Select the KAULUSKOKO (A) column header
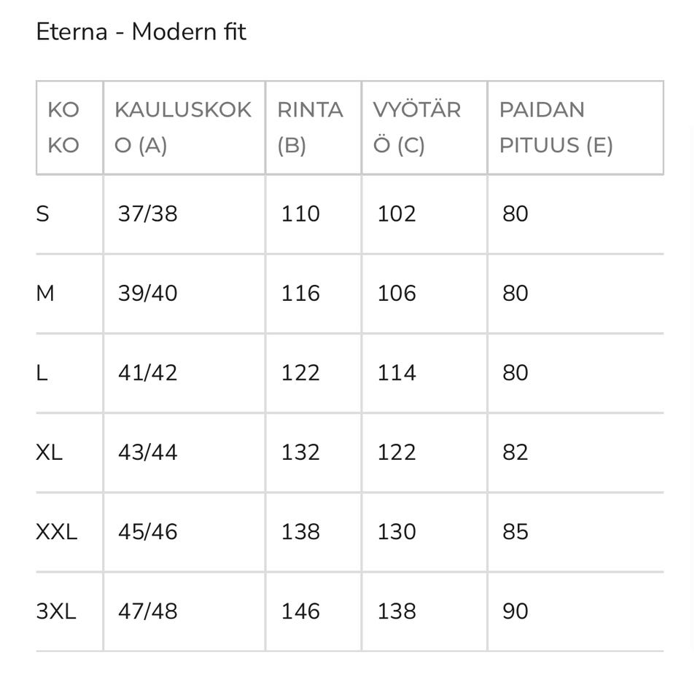 183,128
